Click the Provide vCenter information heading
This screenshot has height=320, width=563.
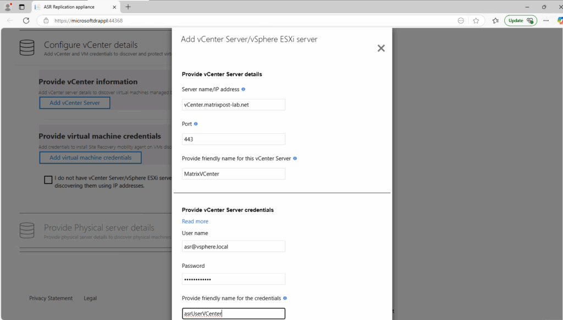point(88,82)
